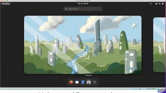Click the volume speaker icon

point(160,4)
